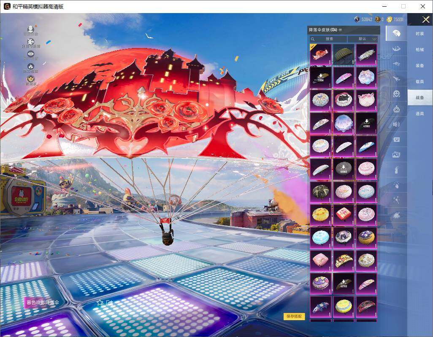Select the black and gold spiked parachute
The width and height of the screenshot is (433, 337).
click(x=321, y=192)
